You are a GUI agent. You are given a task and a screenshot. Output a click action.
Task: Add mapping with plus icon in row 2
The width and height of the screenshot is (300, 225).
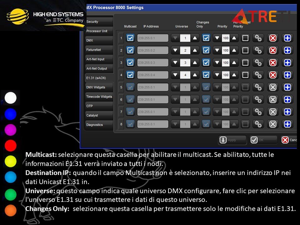287,50
